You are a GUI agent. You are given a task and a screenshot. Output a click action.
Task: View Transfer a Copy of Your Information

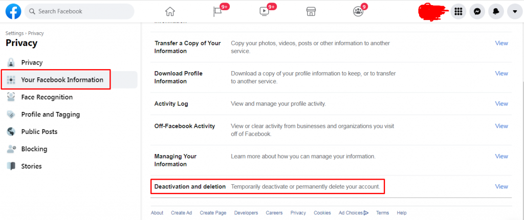coord(501,43)
